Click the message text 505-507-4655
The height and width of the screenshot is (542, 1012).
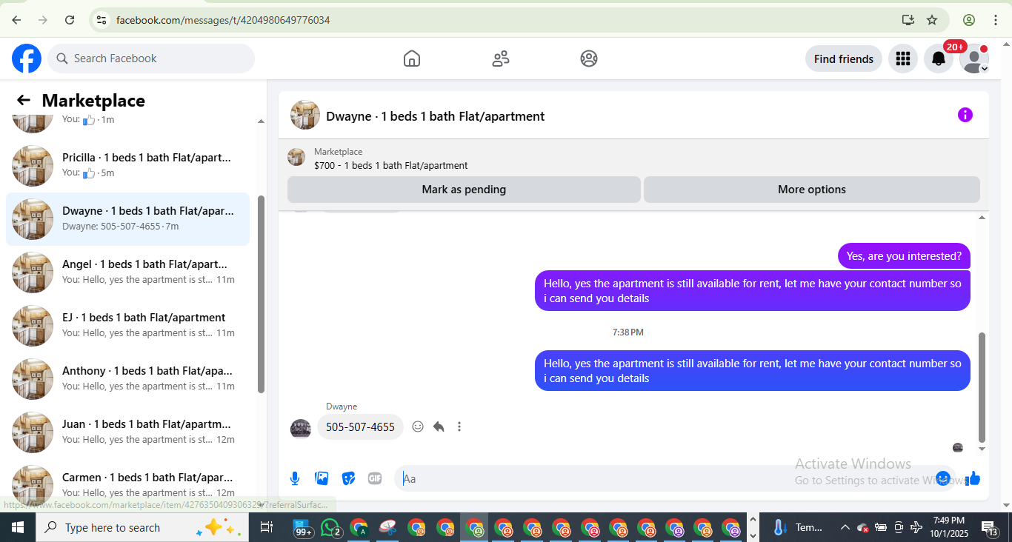tap(360, 427)
